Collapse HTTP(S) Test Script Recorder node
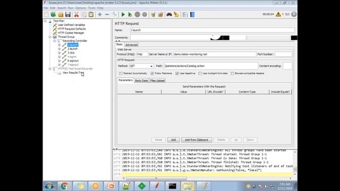This screenshot has height=191, width=340. pos(50,69)
